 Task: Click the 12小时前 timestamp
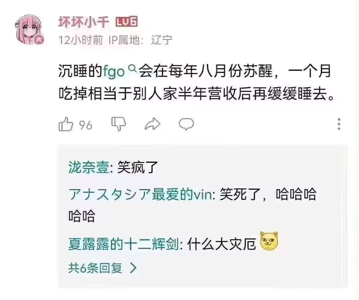pyautogui.click(x=80, y=40)
